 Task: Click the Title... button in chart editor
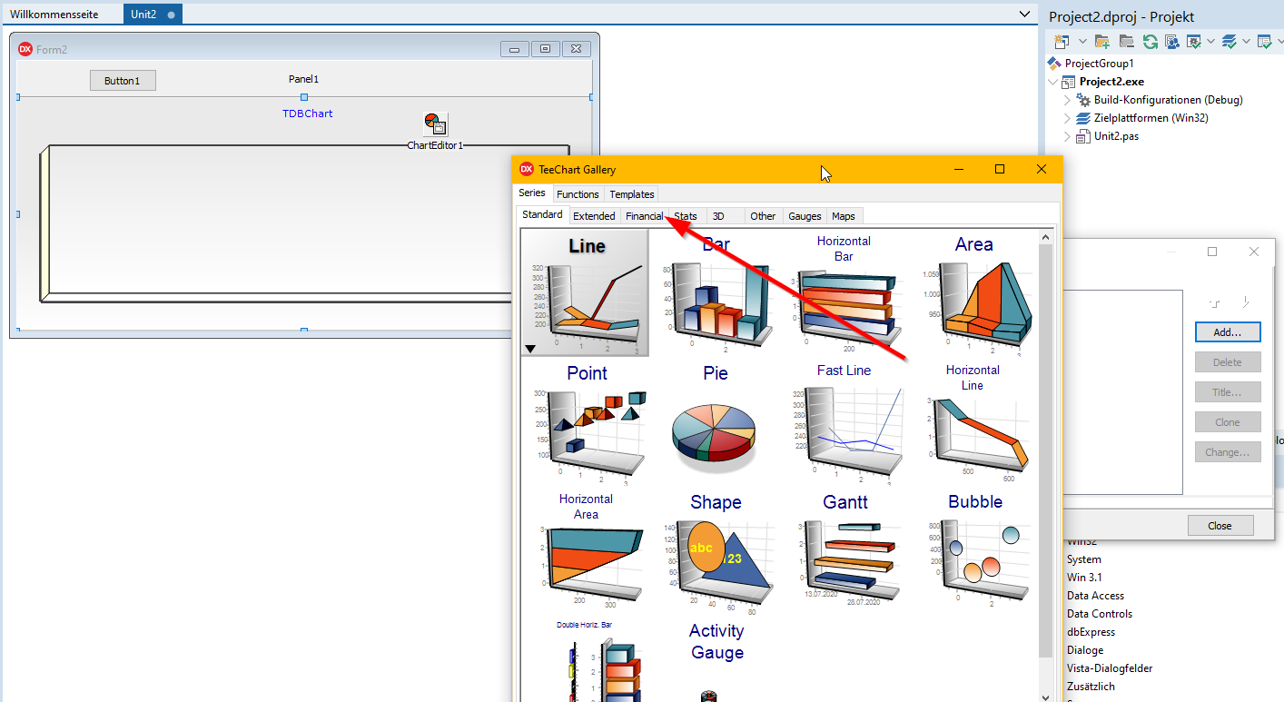1228,392
